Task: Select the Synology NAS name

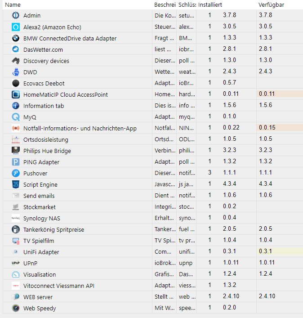Action: (41, 219)
